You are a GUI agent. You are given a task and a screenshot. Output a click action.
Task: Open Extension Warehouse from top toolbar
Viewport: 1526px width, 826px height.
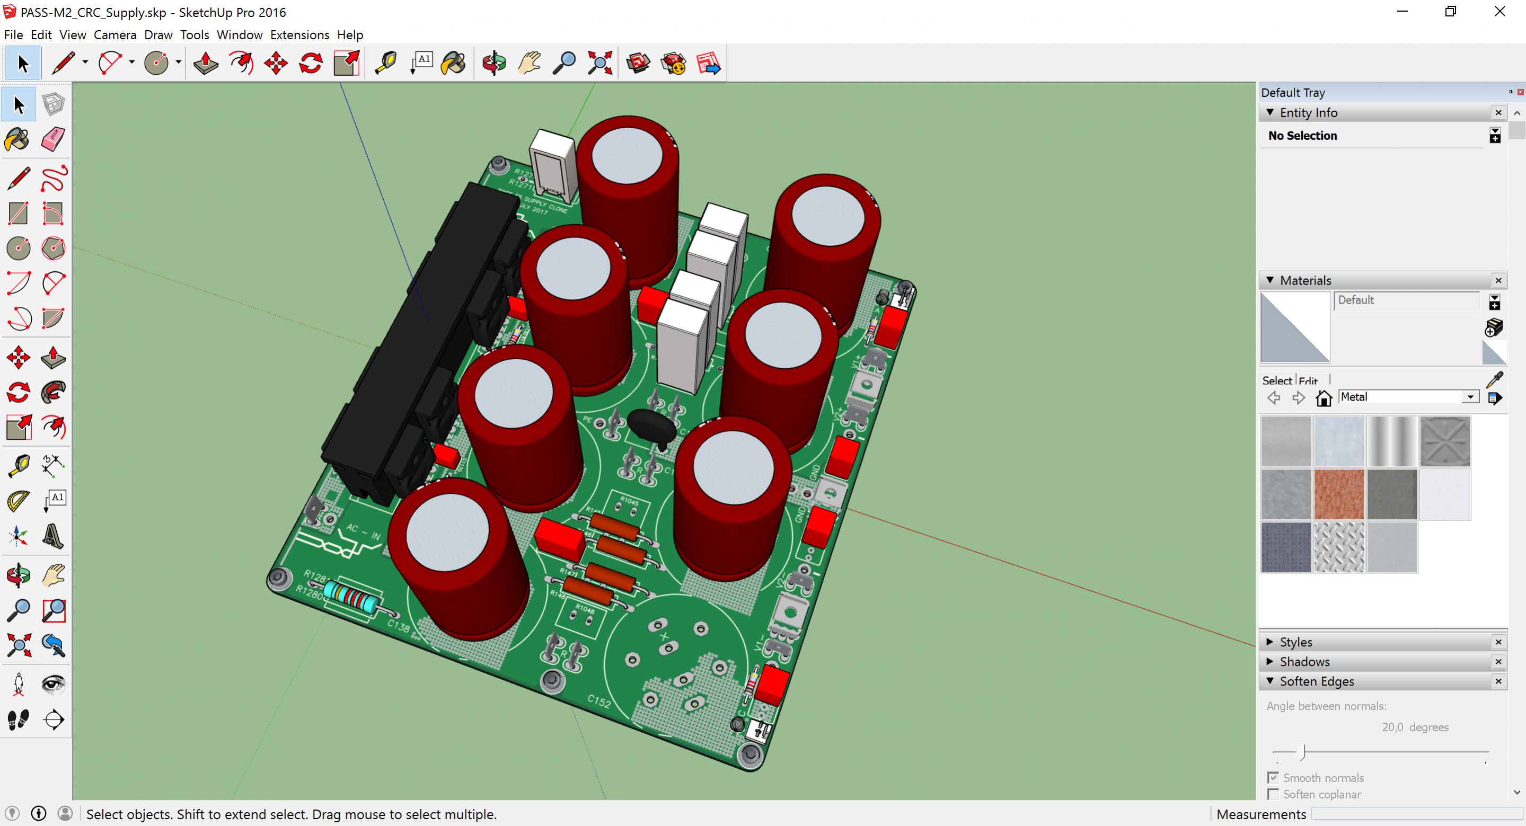pyautogui.click(x=674, y=63)
